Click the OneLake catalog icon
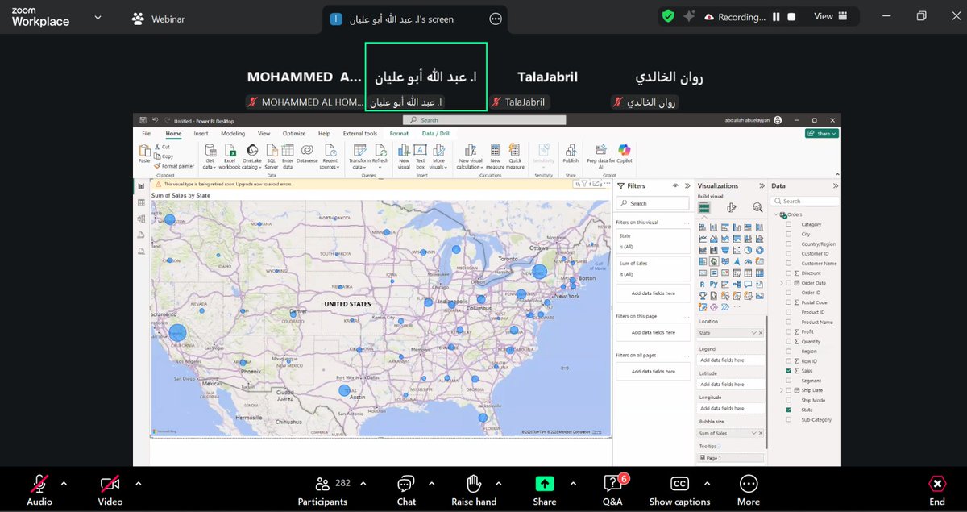967x512 pixels. (x=251, y=150)
